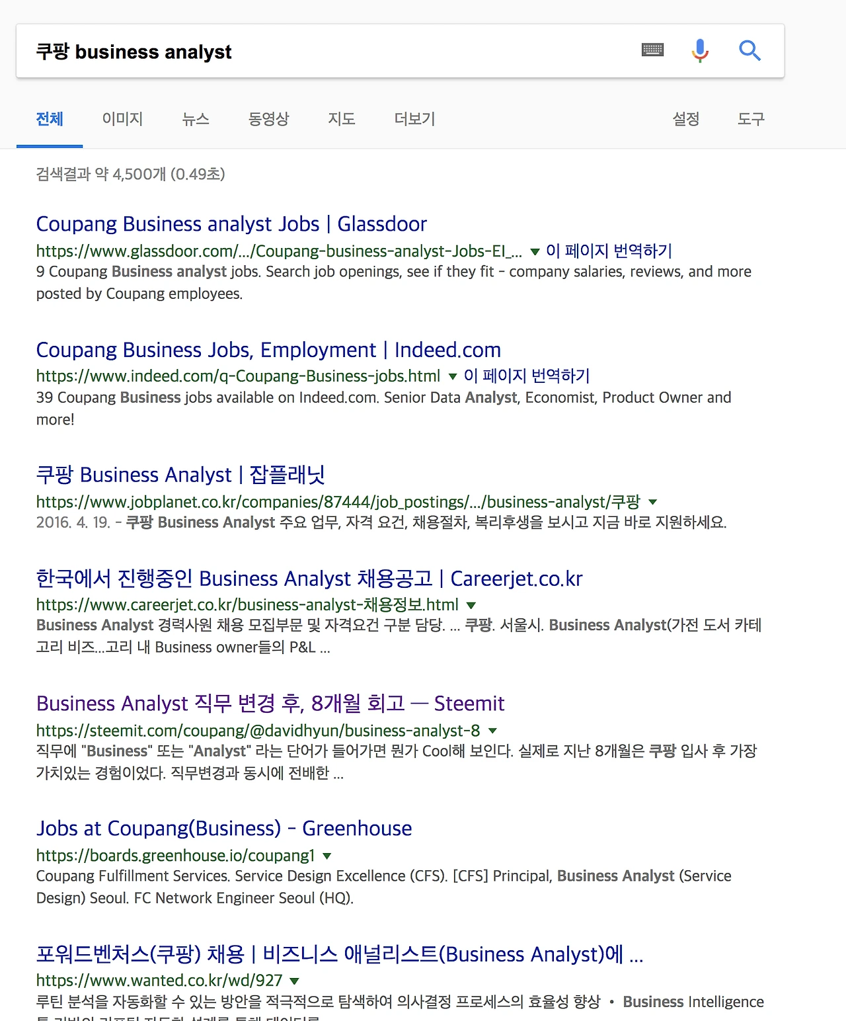This screenshot has width=846, height=1021.
Task: Translate the Indeed page via 이 페이지 번역하기
Action: click(x=527, y=376)
